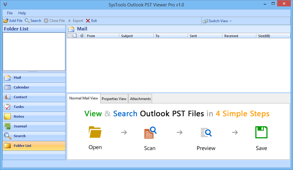The width and height of the screenshot is (293, 170).
Task: Click the Open folder step icon
Action: [x=95, y=132]
